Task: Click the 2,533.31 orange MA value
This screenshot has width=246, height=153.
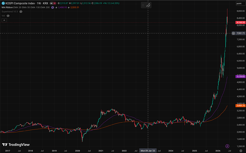Action: click(x=75, y=8)
